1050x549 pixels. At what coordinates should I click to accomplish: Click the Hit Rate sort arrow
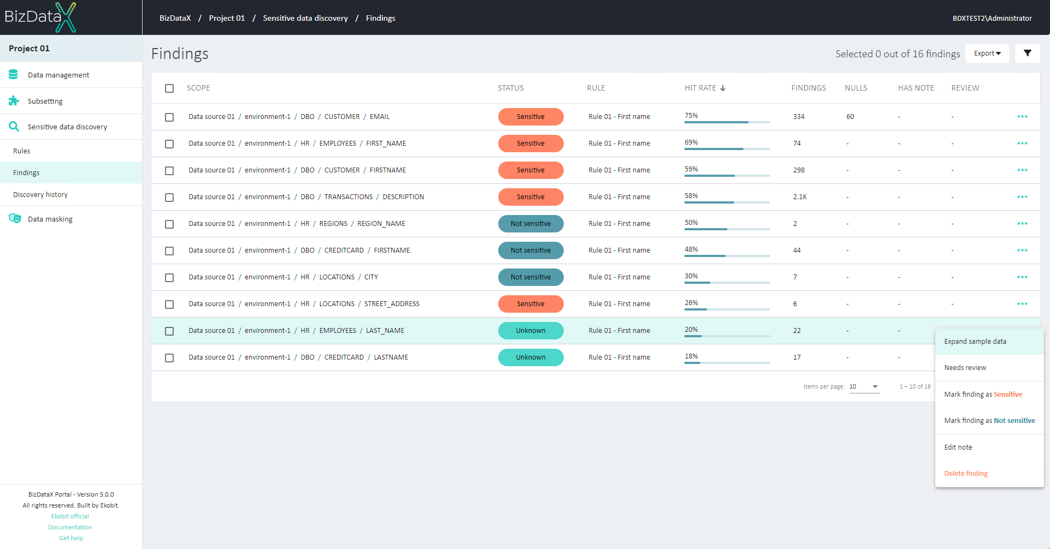[x=723, y=88]
